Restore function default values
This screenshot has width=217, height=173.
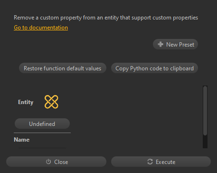click(63, 68)
